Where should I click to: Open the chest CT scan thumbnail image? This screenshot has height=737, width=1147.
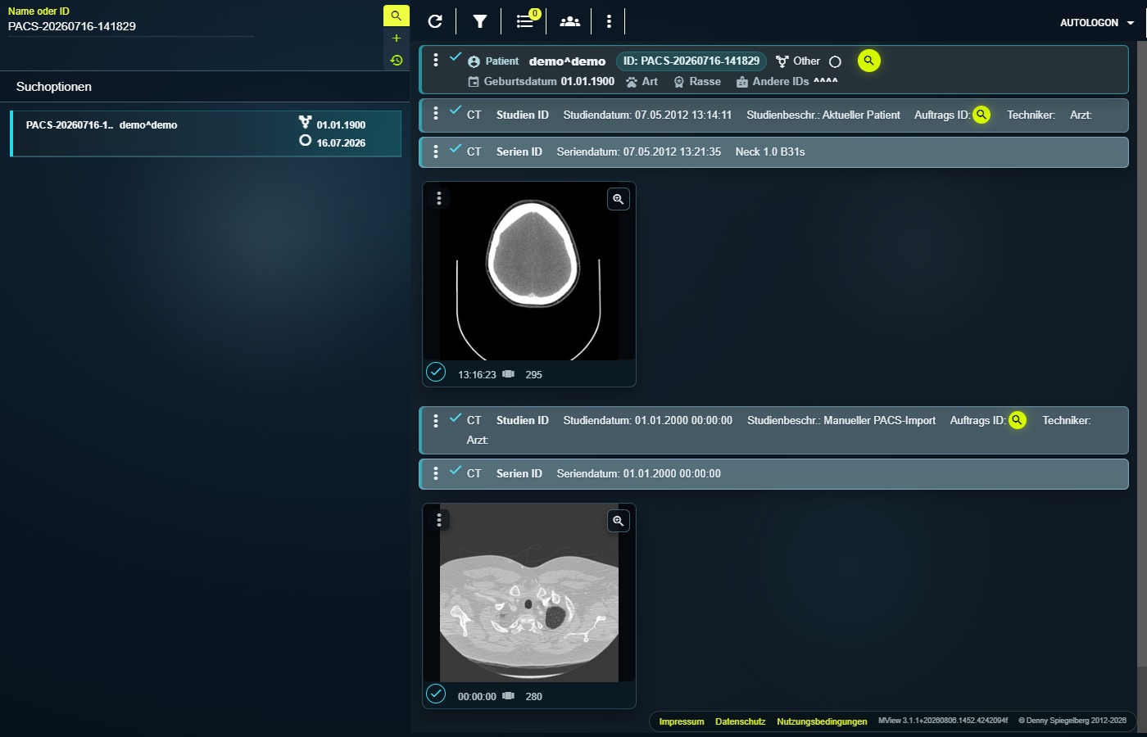pos(529,594)
